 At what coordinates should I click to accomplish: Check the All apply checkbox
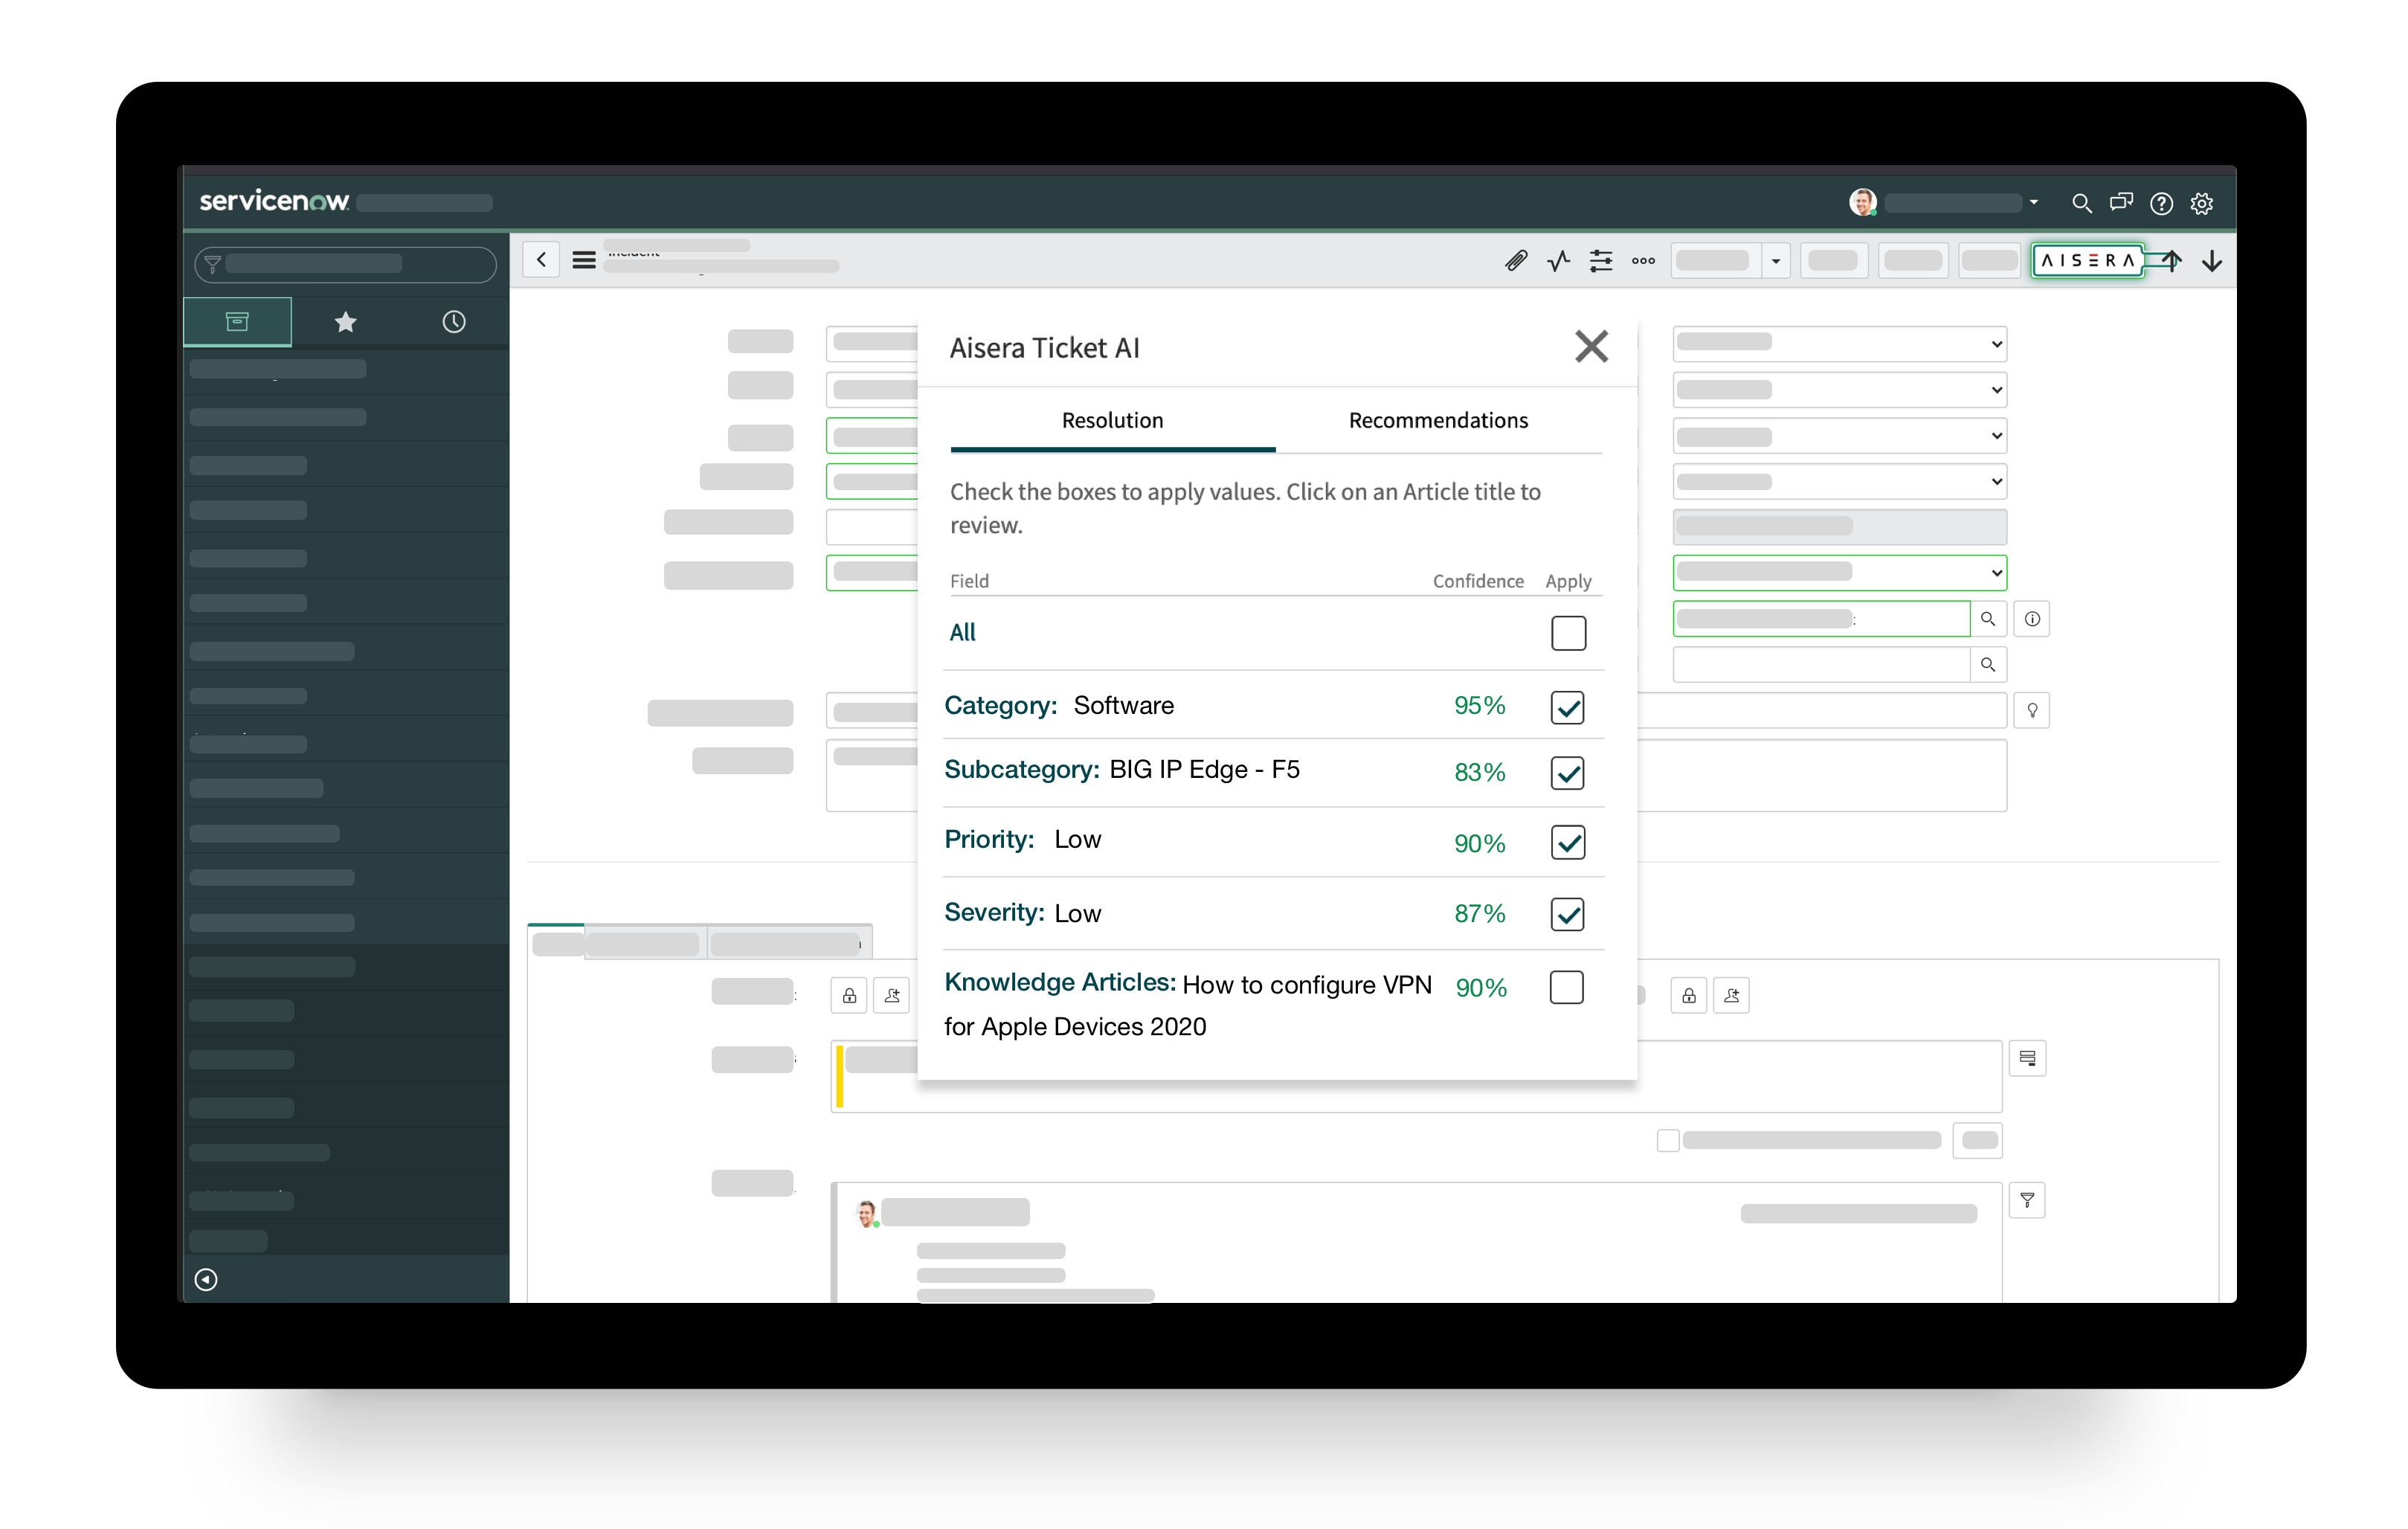[1567, 633]
